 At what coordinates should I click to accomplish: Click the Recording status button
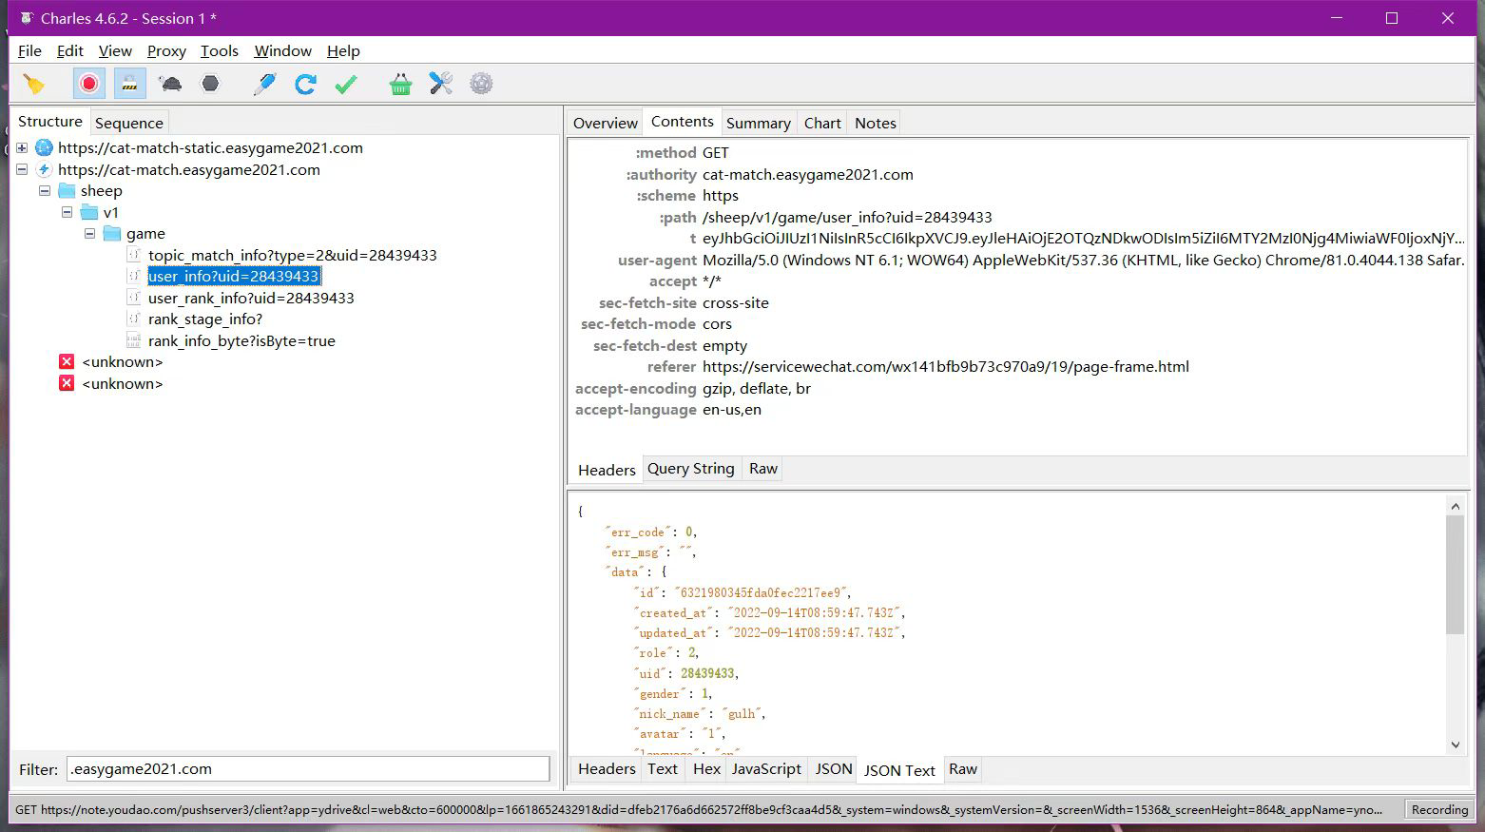(x=1439, y=810)
